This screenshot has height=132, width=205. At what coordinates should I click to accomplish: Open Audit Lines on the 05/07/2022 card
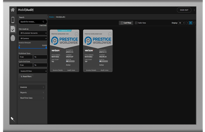tap(105, 70)
